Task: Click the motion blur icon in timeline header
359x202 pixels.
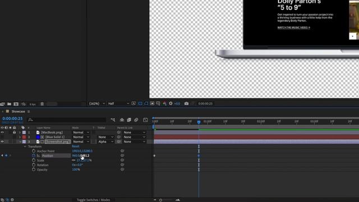Action: coord(136,120)
